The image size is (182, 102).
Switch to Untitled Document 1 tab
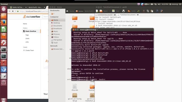click(105, 15)
